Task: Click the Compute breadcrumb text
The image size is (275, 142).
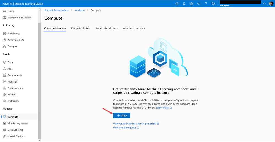Action: (x=96, y=10)
